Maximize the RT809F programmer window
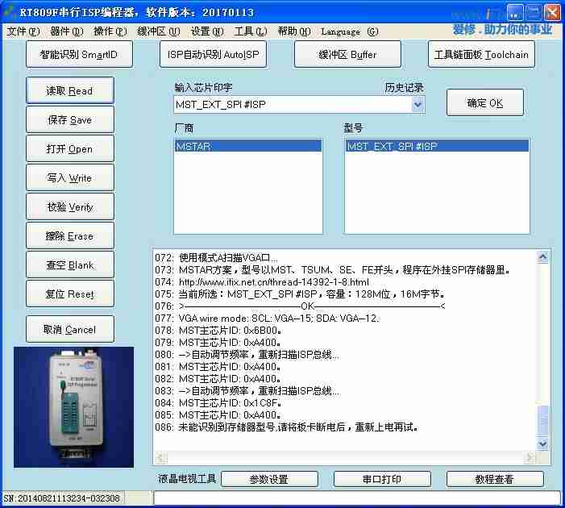 coord(534,13)
